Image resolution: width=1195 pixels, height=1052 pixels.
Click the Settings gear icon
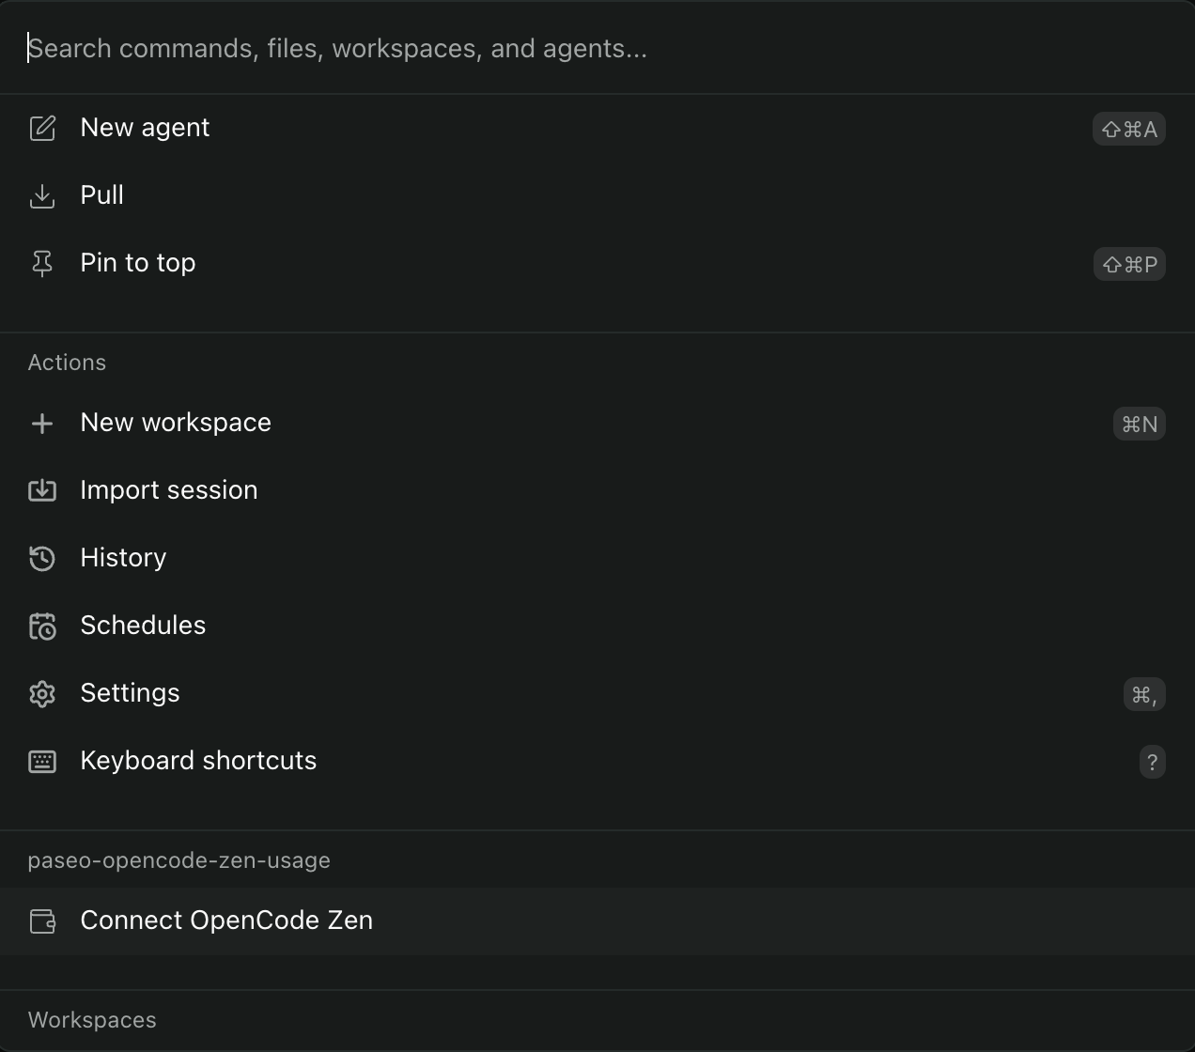point(42,693)
